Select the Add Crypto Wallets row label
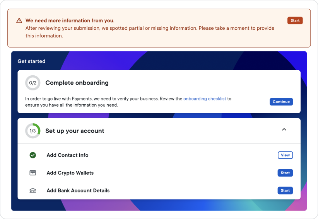This screenshot has width=318, height=219. pos(70,173)
